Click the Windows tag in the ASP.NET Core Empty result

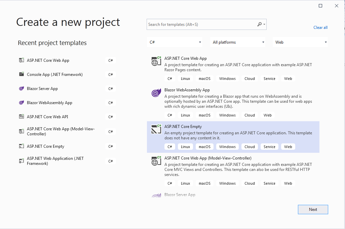coord(227,147)
